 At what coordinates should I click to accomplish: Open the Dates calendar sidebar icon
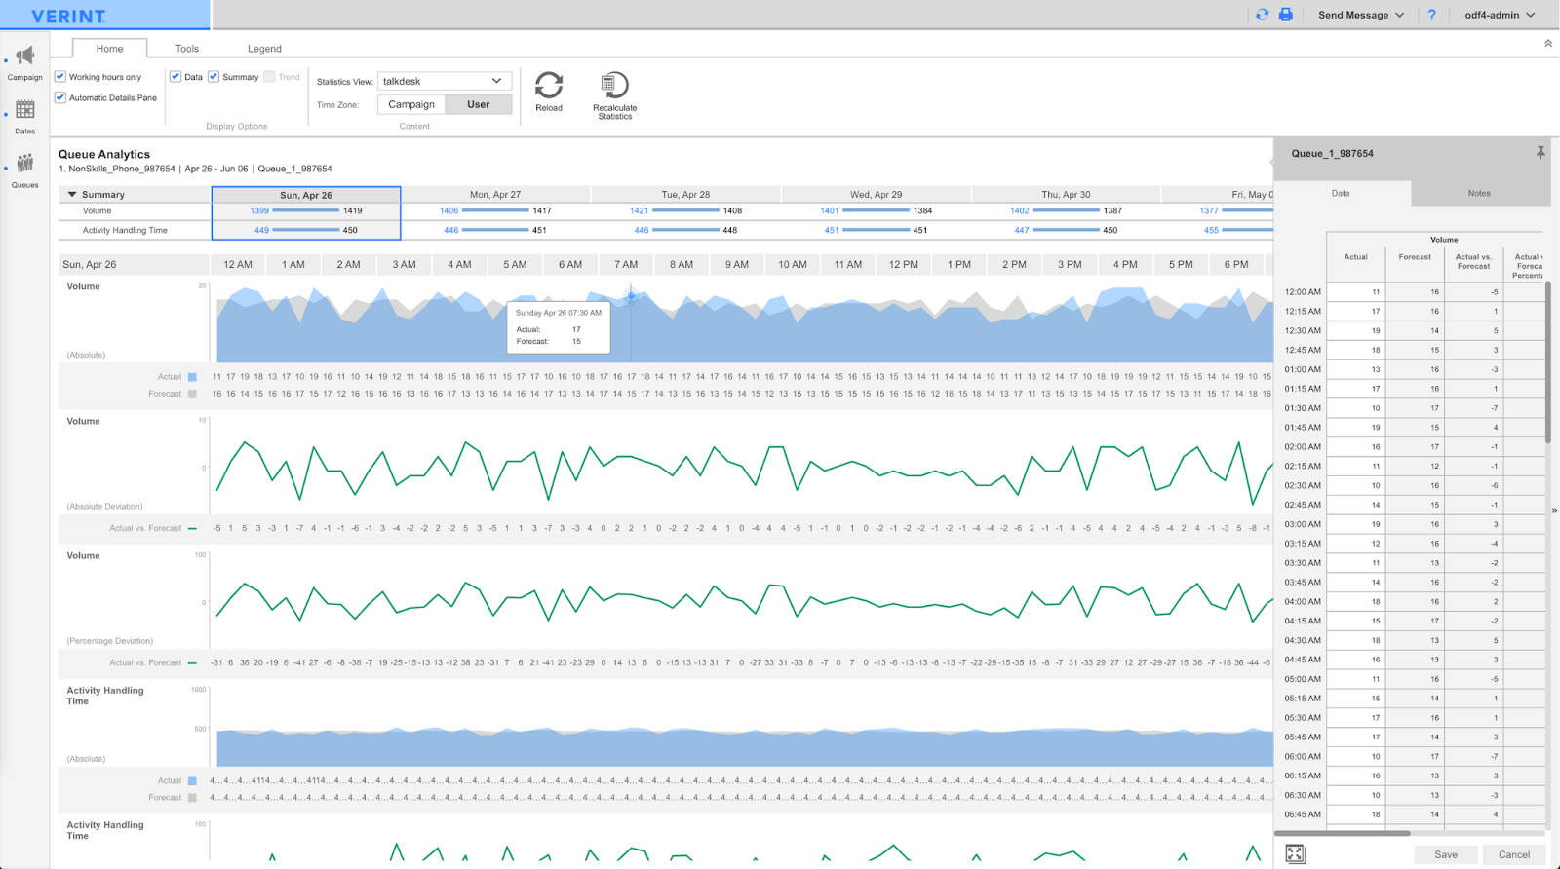click(x=25, y=110)
